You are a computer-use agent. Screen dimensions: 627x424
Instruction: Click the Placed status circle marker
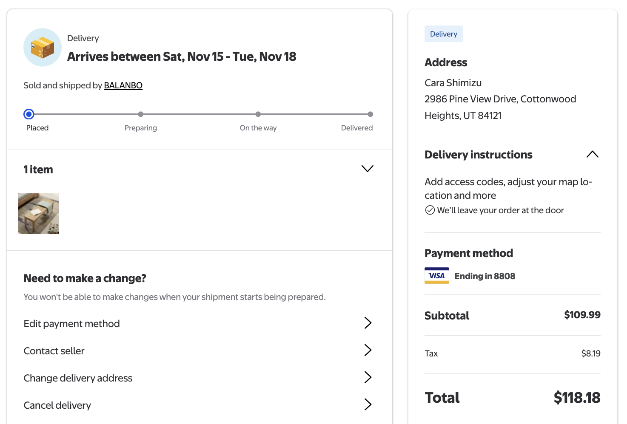click(29, 114)
